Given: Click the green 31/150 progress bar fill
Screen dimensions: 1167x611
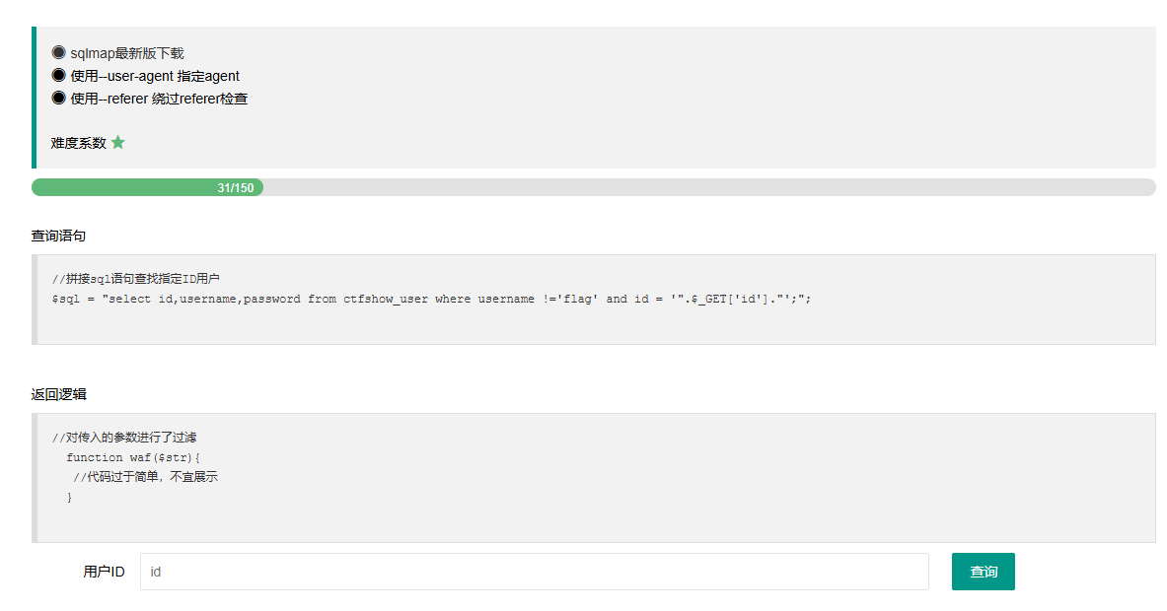Looking at the screenshot, I should point(147,187).
